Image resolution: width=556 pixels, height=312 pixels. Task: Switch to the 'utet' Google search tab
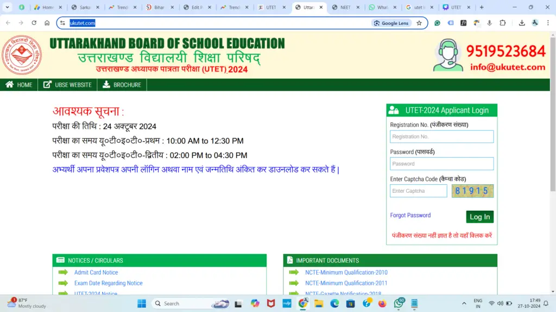tap(419, 7)
